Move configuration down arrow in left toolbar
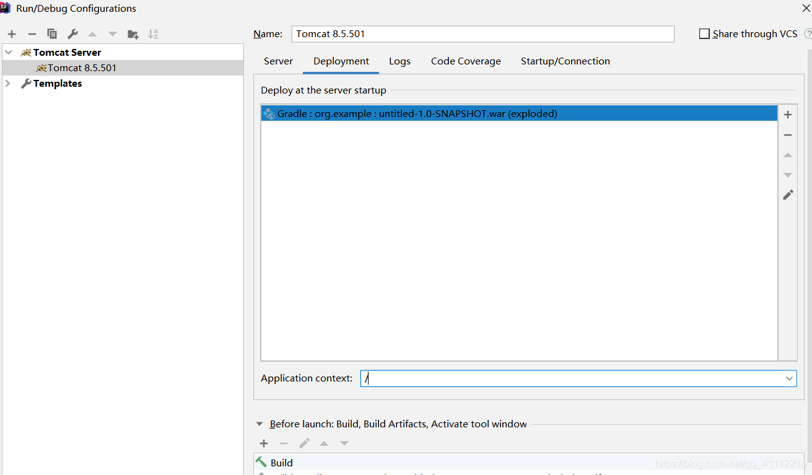This screenshot has width=812, height=475. [x=112, y=34]
